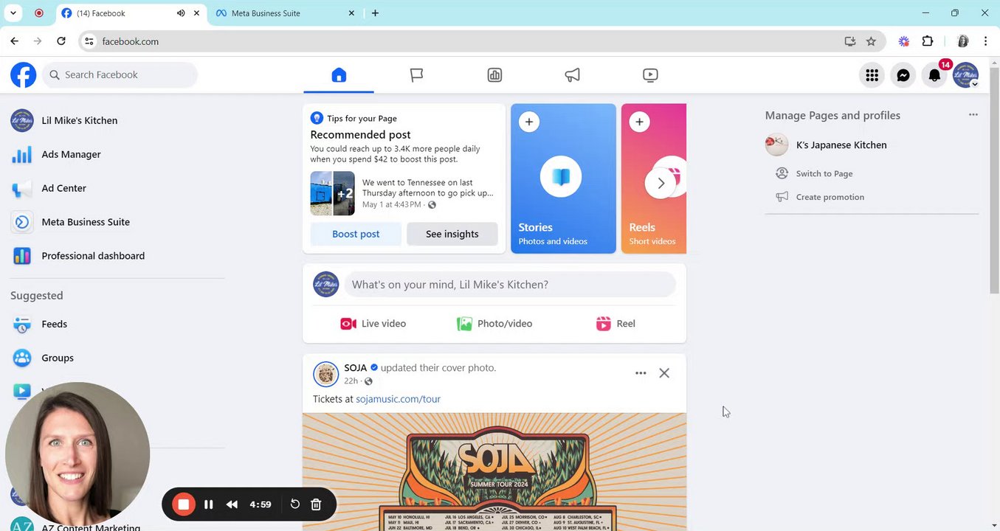Install app icon in address bar

(850, 41)
